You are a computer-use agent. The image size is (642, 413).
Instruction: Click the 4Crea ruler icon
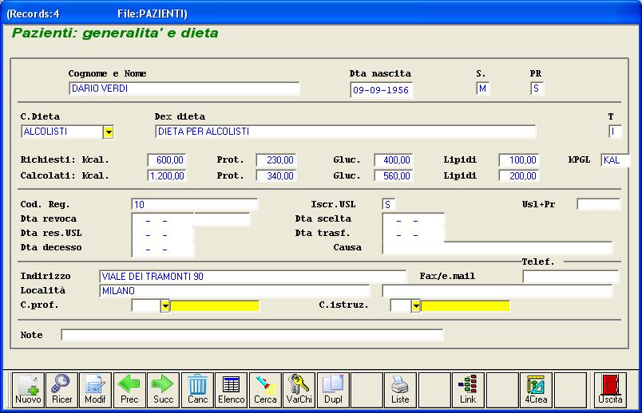point(536,390)
